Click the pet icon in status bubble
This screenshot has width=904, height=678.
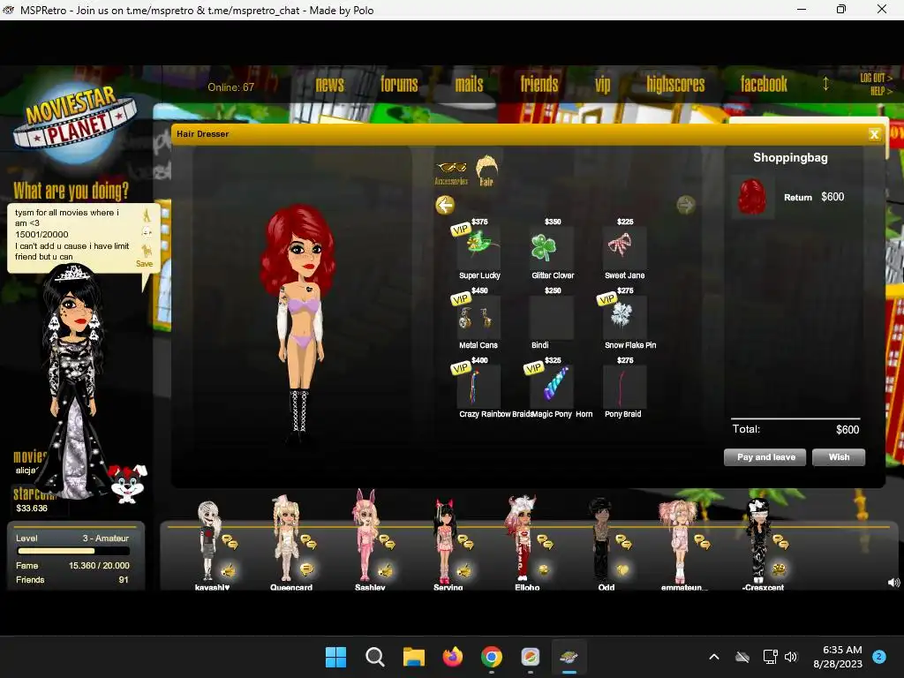click(147, 250)
